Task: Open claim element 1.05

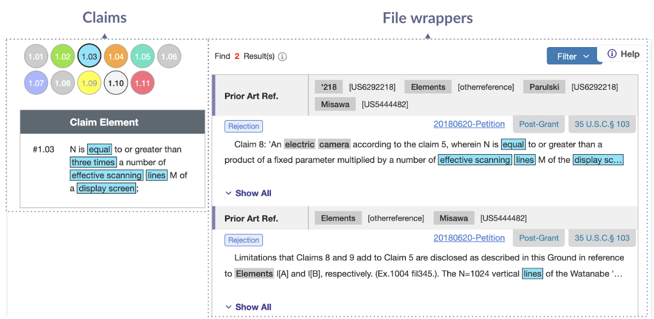Action: 143,56
